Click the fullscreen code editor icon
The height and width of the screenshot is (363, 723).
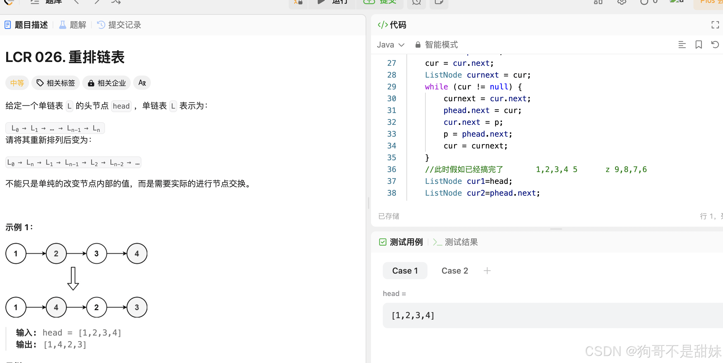click(x=715, y=25)
